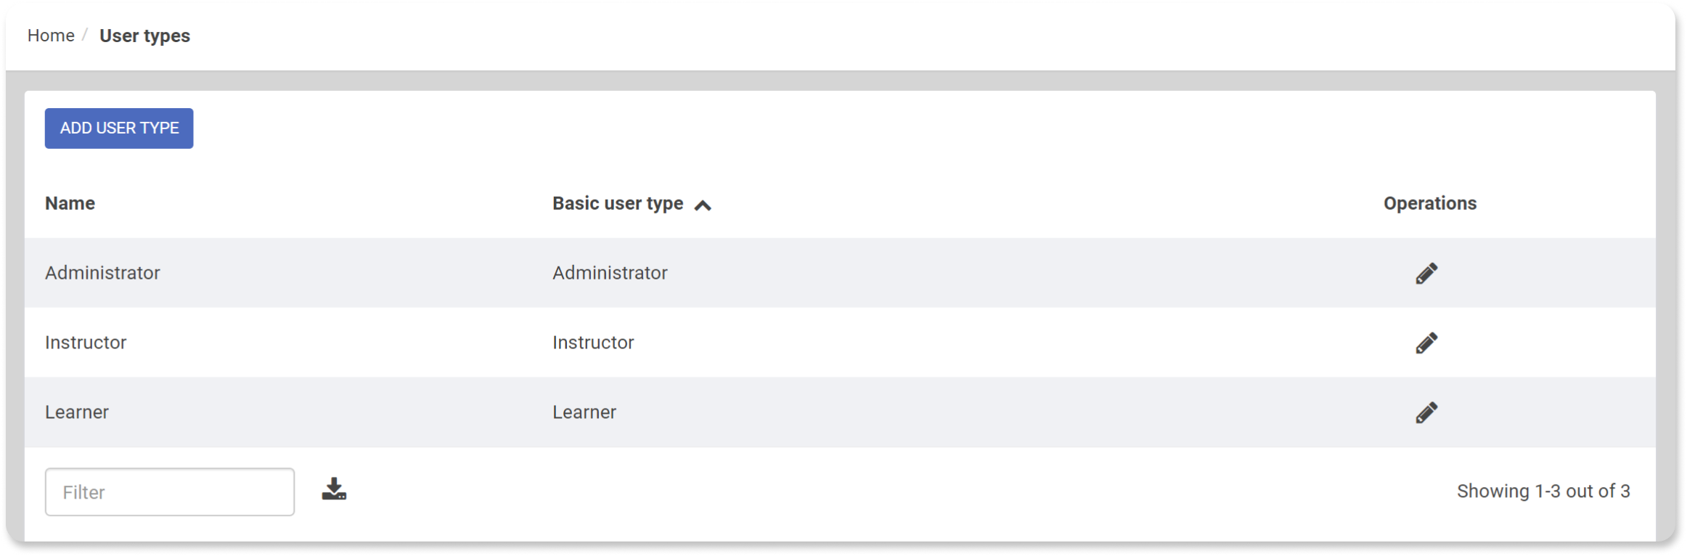Click the breadcrumb slash separator
The image size is (1687, 556).
[85, 35]
